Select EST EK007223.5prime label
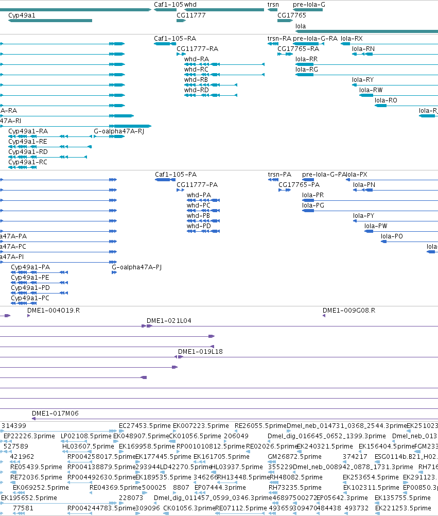The image size is (438, 516). click(x=201, y=426)
